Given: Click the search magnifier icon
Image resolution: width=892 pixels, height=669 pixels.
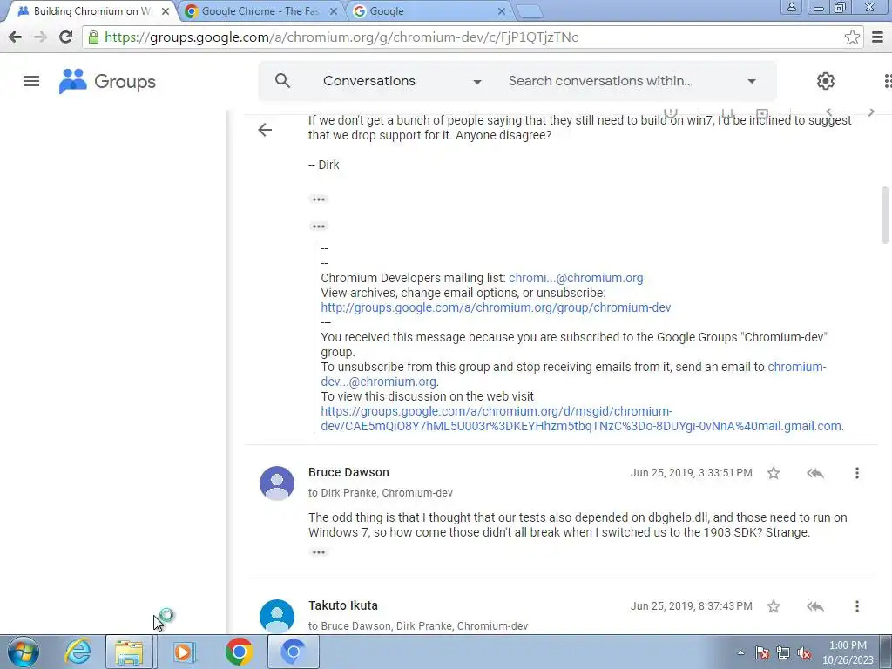Looking at the screenshot, I should pyautogui.click(x=283, y=81).
